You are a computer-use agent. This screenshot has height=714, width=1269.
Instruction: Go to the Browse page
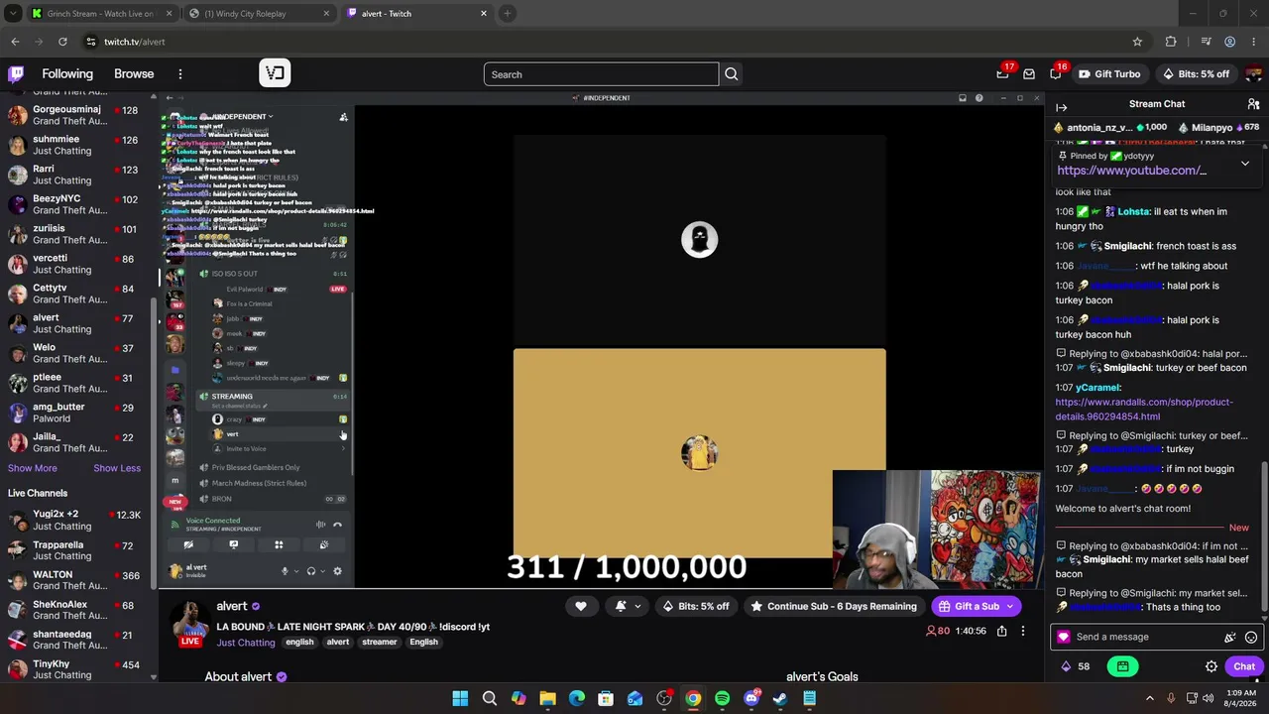tap(134, 74)
